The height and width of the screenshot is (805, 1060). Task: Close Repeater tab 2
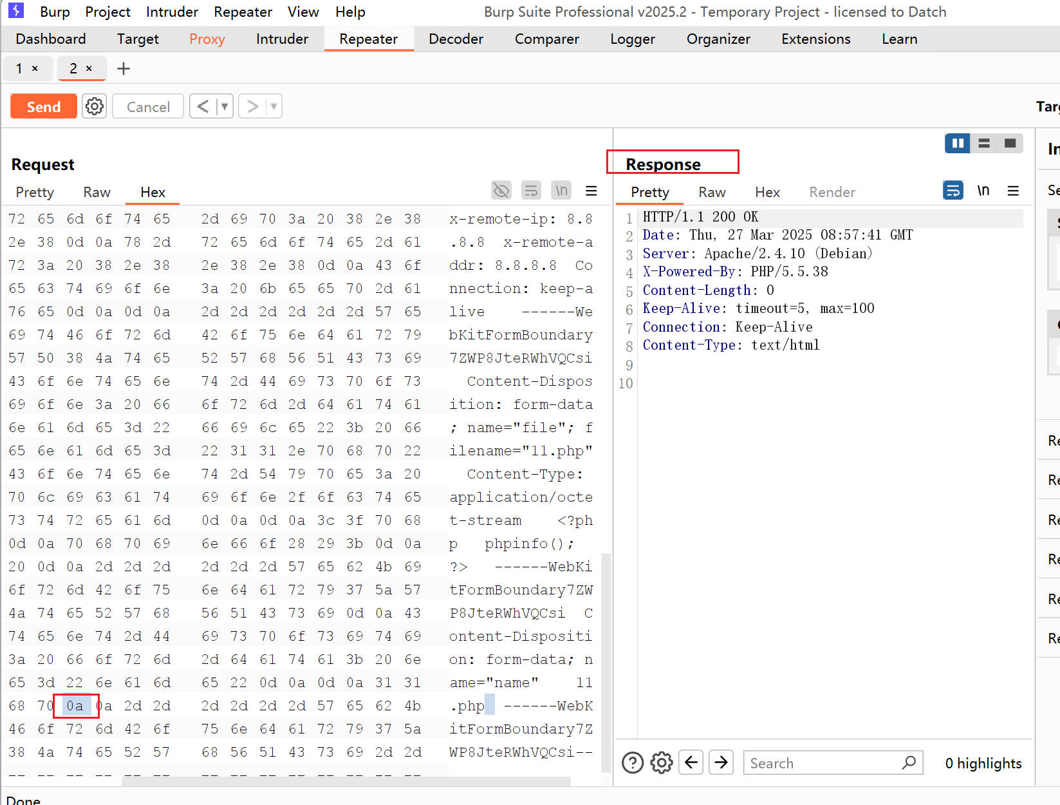pos(89,68)
